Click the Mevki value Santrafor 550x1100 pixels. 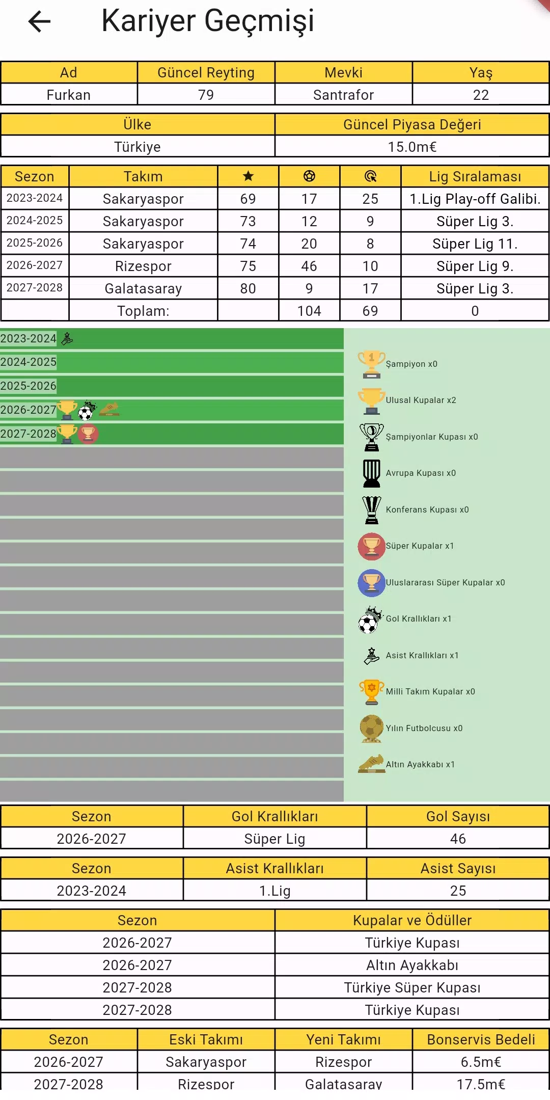pyautogui.click(x=344, y=95)
